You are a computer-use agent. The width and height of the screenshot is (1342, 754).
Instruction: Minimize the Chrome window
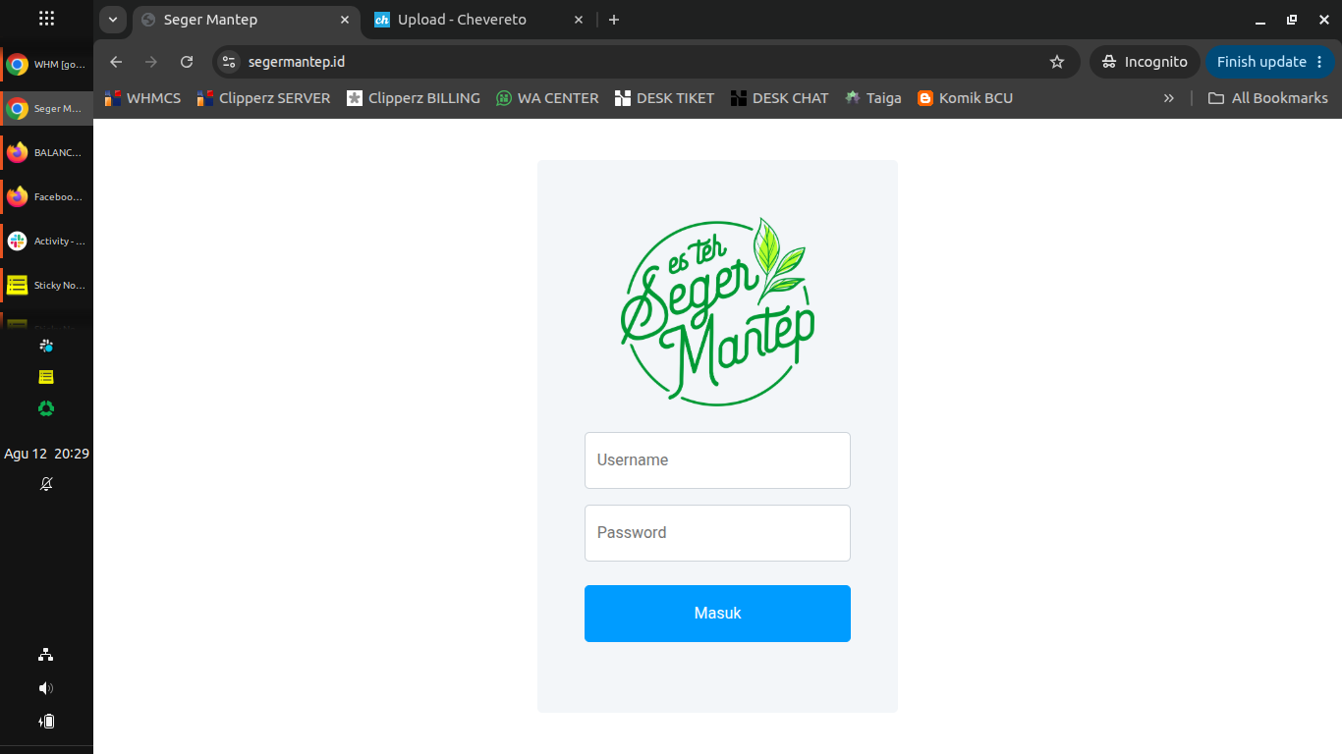1260,20
